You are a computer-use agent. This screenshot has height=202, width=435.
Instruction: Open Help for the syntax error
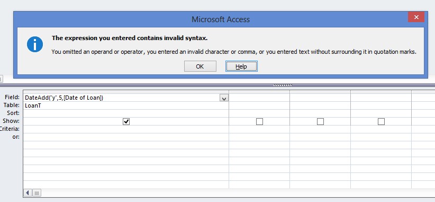[241, 66]
